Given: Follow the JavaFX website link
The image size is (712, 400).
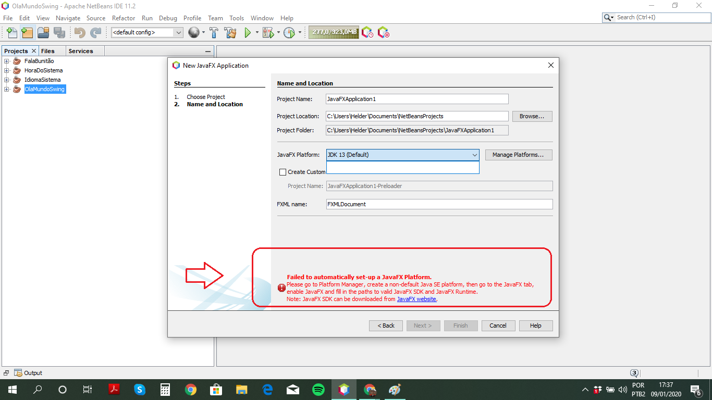Looking at the screenshot, I should (416, 299).
